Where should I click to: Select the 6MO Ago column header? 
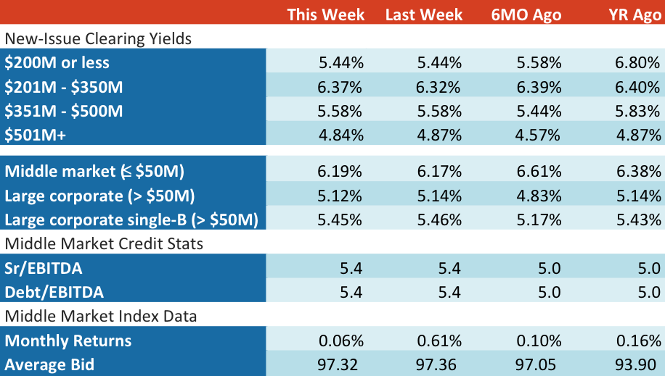point(526,15)
